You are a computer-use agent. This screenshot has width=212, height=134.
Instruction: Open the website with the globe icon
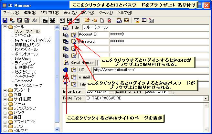(66, 70)
